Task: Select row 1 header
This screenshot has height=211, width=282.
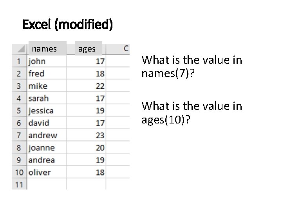Action: coord(19,61)
